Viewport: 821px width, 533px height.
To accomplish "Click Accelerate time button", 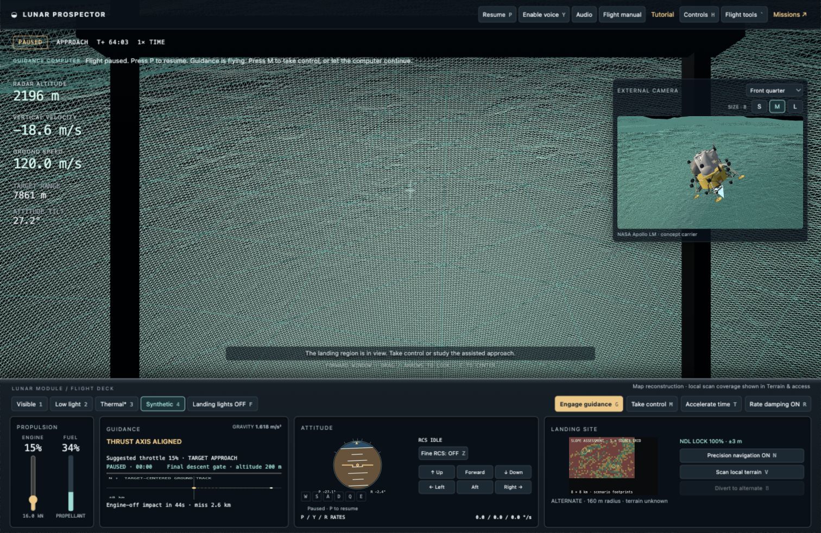I will 711,404.
